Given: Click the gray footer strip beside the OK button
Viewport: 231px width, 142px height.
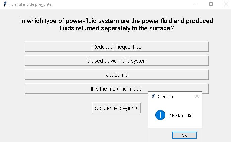Looking at the screenshot, I should pyautogui.click(x=159, y=135).
